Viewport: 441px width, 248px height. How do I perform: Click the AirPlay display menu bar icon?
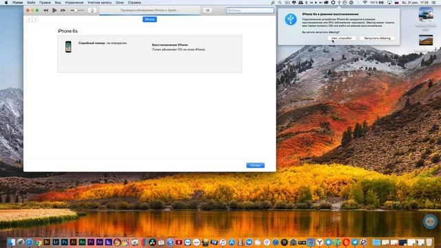click(389, 3)
